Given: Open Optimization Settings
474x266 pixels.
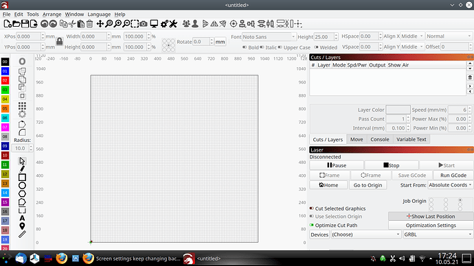Looking at the screenshot, I should (431, 226).
